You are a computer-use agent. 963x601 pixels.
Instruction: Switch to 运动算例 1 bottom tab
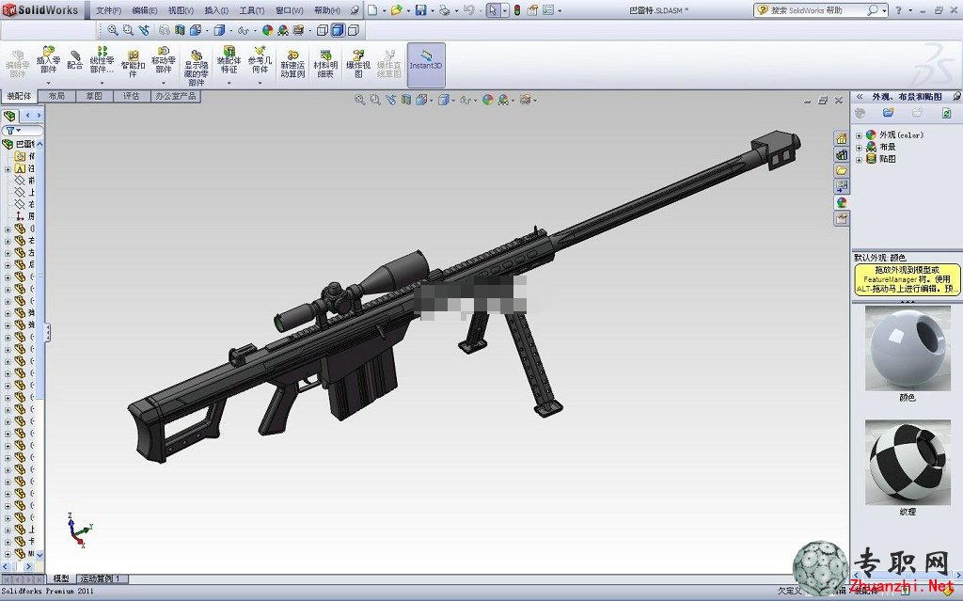coord(101,578)
